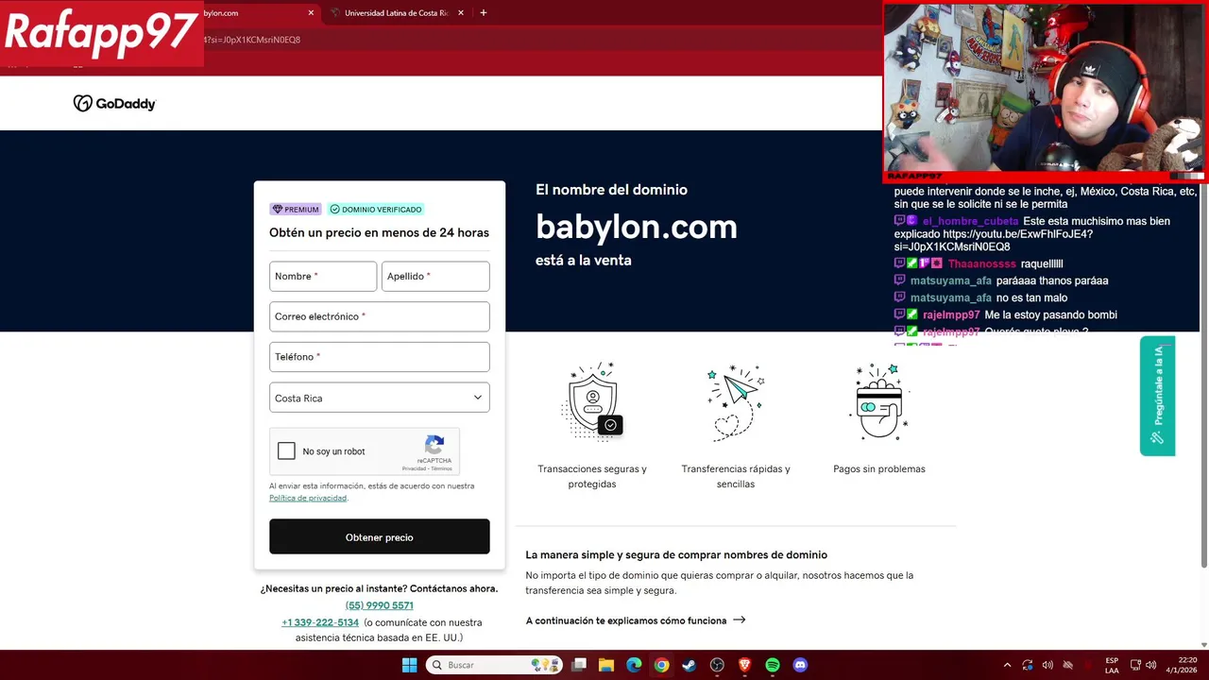Click the arrow next to cómo funciona
This screenshot has width=1209, height=680.
[x=740, y=620]
